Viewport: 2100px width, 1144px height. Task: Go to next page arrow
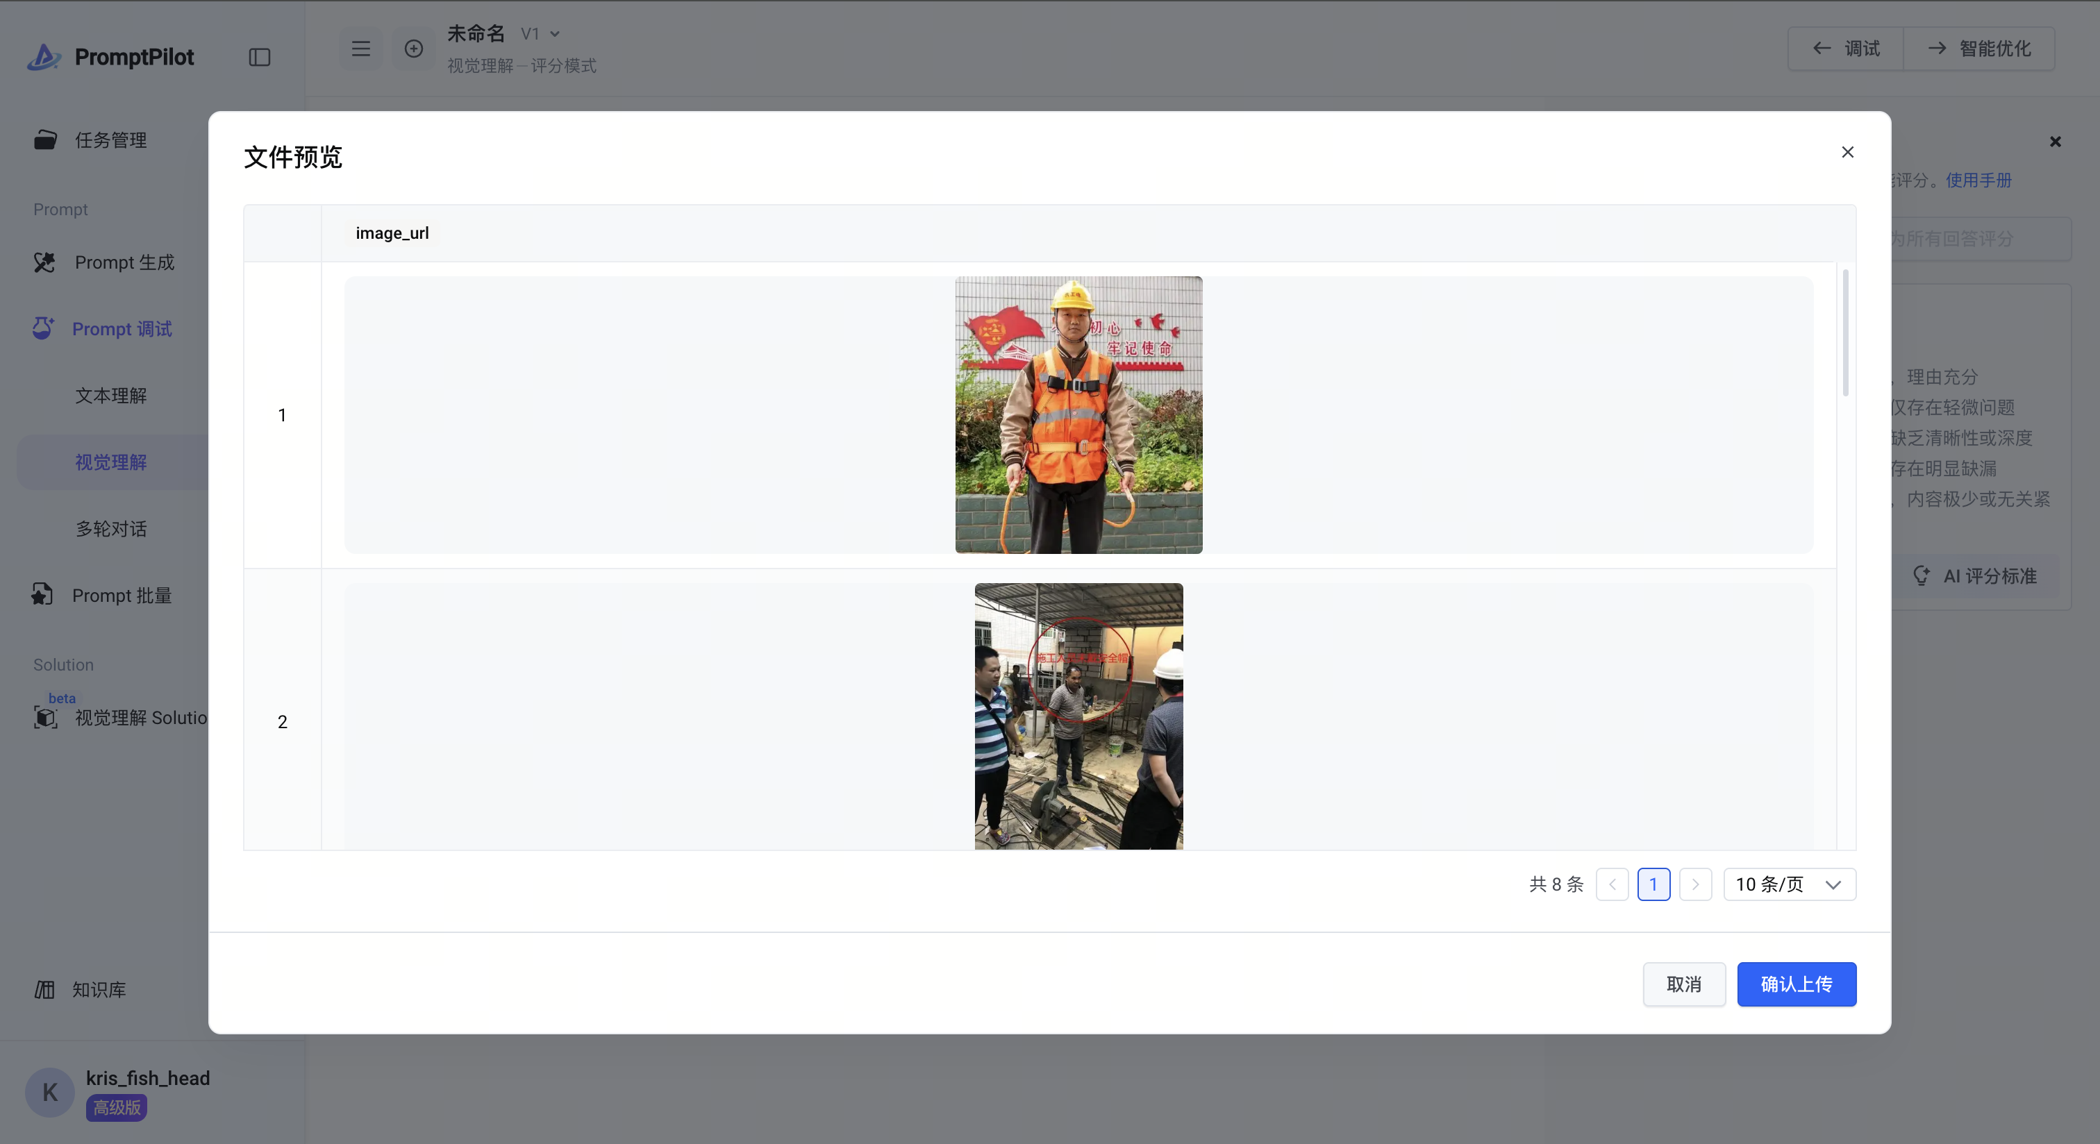coord(1695,884)
